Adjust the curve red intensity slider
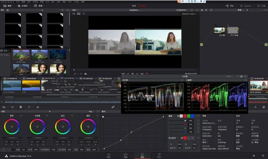Screen dimensions: 268x159 point(177,124)
